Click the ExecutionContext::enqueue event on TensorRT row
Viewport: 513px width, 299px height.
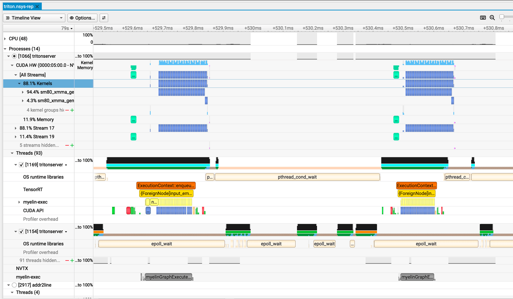tap(166, 185)
